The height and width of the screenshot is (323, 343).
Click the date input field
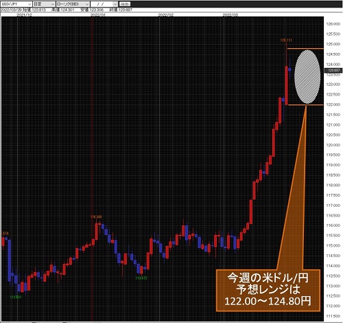point(102,4)
